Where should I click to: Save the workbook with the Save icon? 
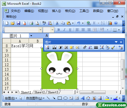click(18, 23)
